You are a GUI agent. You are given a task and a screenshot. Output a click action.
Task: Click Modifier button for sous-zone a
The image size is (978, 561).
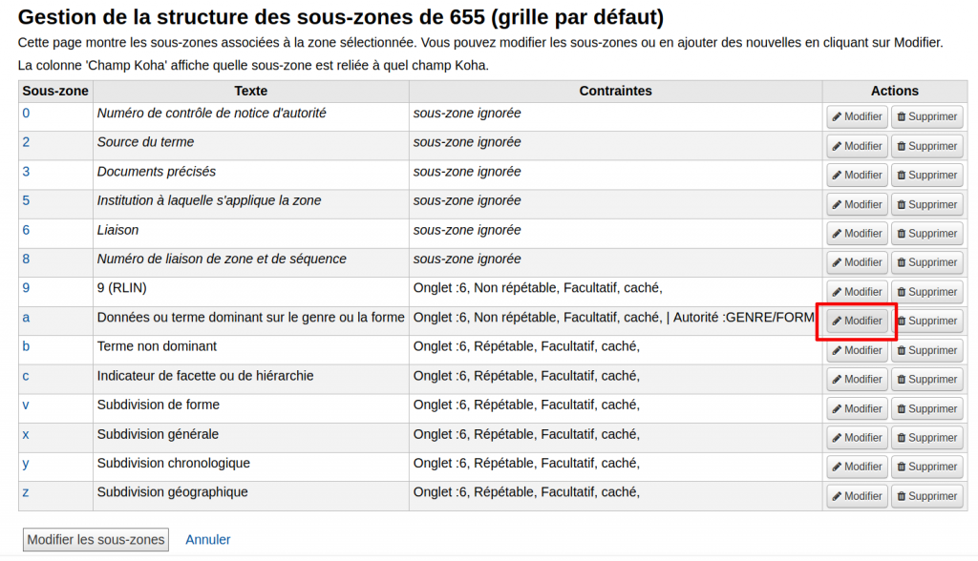tap(857, 321)
